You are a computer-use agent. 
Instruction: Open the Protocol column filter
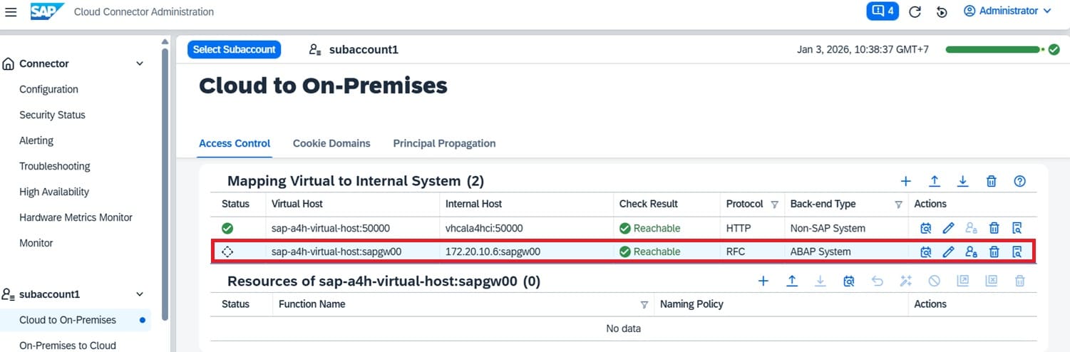tap(774, 205)
